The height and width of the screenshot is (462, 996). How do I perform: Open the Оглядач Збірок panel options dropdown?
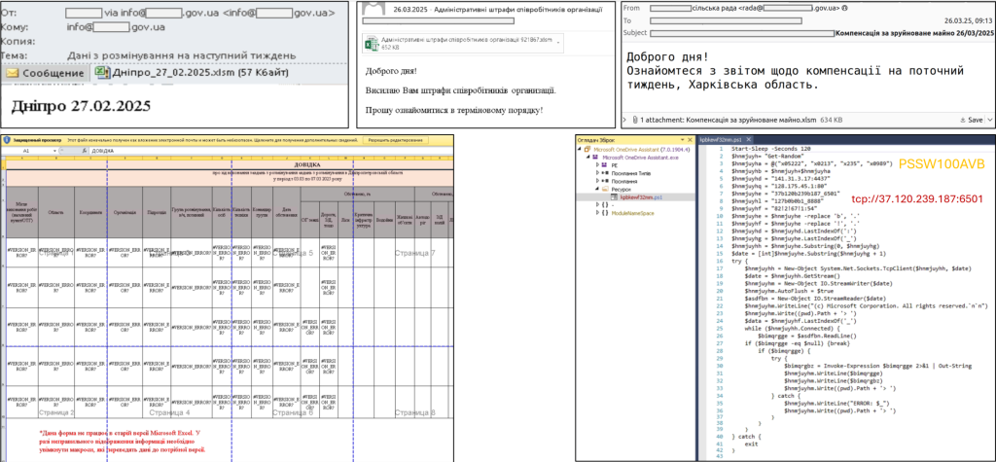682,140
